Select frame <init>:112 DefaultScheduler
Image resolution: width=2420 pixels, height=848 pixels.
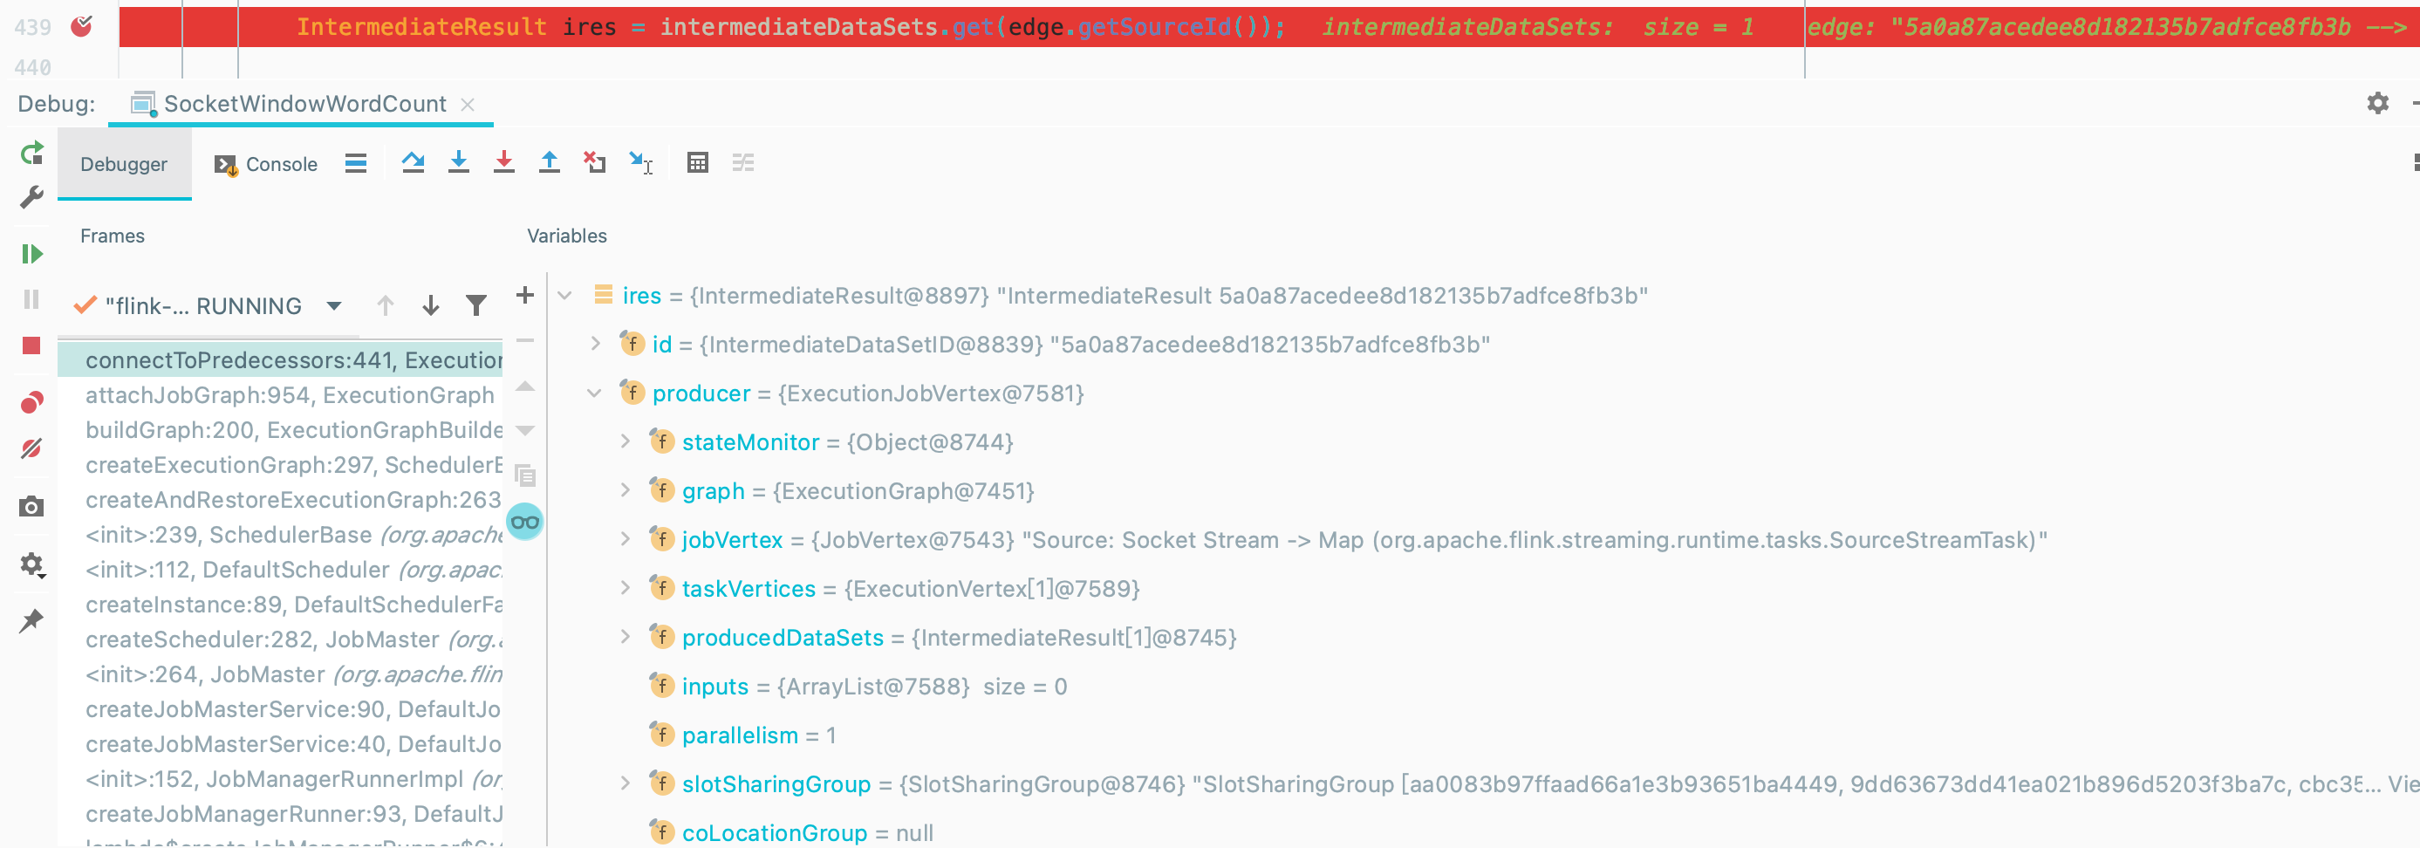coord(280,570)
